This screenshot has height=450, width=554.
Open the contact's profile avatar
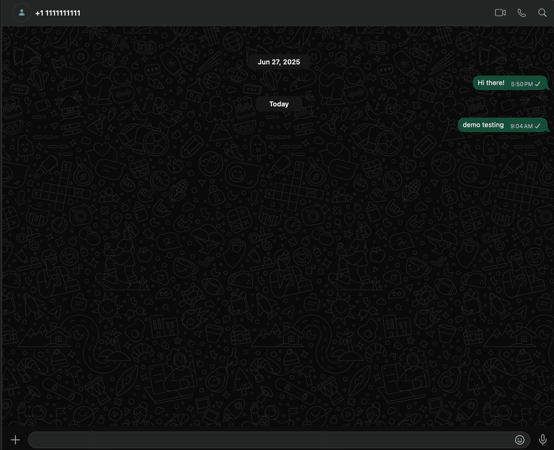coord(22,12)
